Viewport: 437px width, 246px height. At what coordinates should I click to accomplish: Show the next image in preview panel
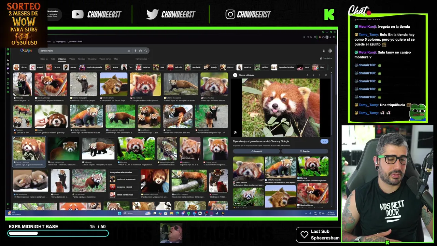[x=313, y=75]
